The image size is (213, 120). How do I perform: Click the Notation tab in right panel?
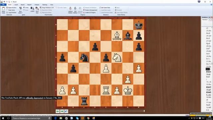tap(205, 20)
